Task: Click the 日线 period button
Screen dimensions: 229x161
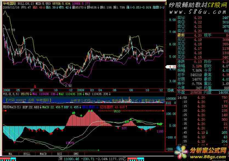Action: click(x=171, y=90)
